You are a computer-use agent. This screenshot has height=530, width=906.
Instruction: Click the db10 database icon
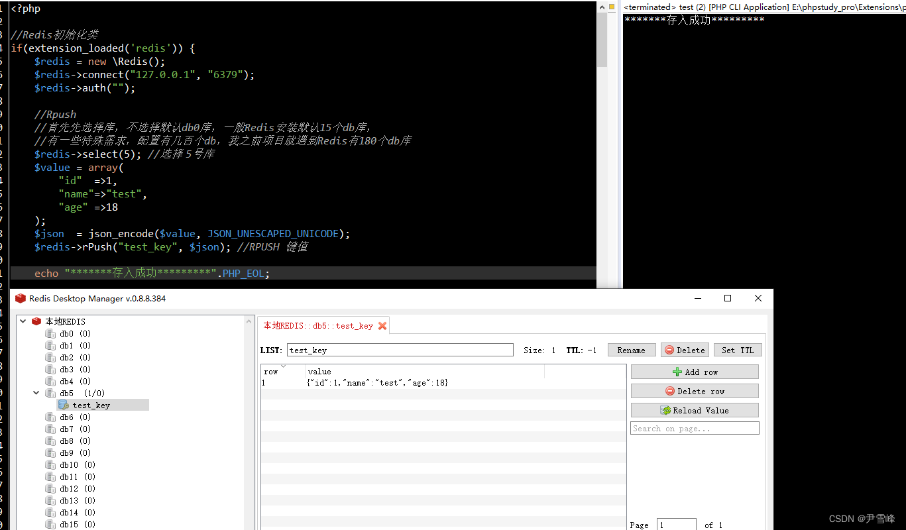coord(50,464)
